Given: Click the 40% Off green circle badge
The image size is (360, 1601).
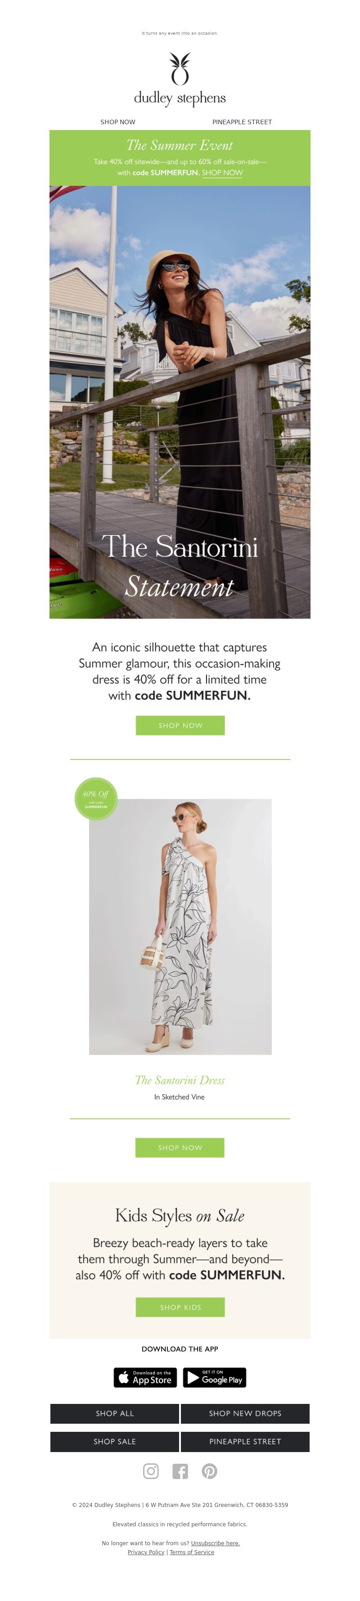Looking at the screenshot, I should pos(96,799).
